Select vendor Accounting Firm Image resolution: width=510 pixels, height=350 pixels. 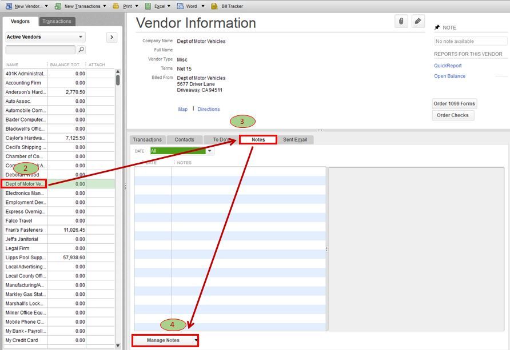tap(26, 83)
